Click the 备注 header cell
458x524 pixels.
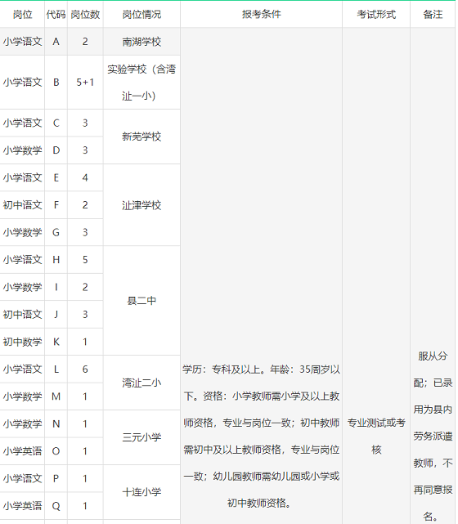(x=433, y=14)
